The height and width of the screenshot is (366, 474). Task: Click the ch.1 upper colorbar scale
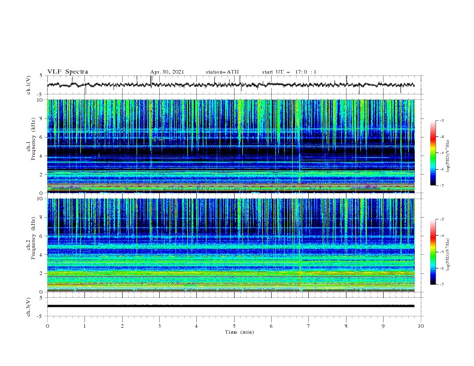433,153
